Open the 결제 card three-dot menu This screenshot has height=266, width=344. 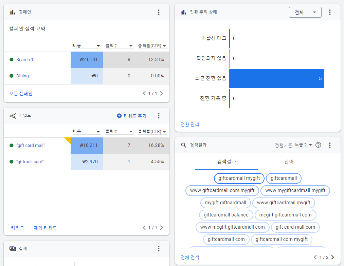pos(159,248)
